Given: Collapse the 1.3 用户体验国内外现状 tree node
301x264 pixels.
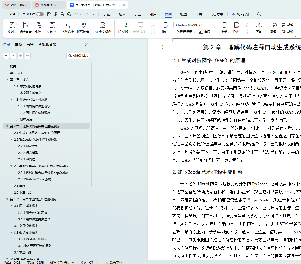Looking at the screenshot, I should (x=12, y=99).
